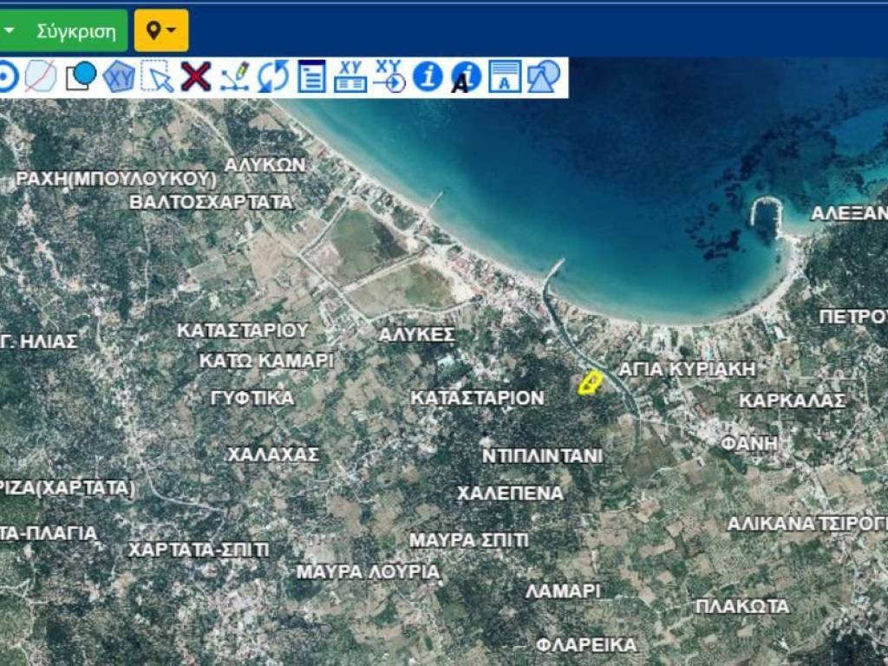Viewport: 888px width, 666px height.
Task: Click the info icon with letter A
Action: coord(466,77)
